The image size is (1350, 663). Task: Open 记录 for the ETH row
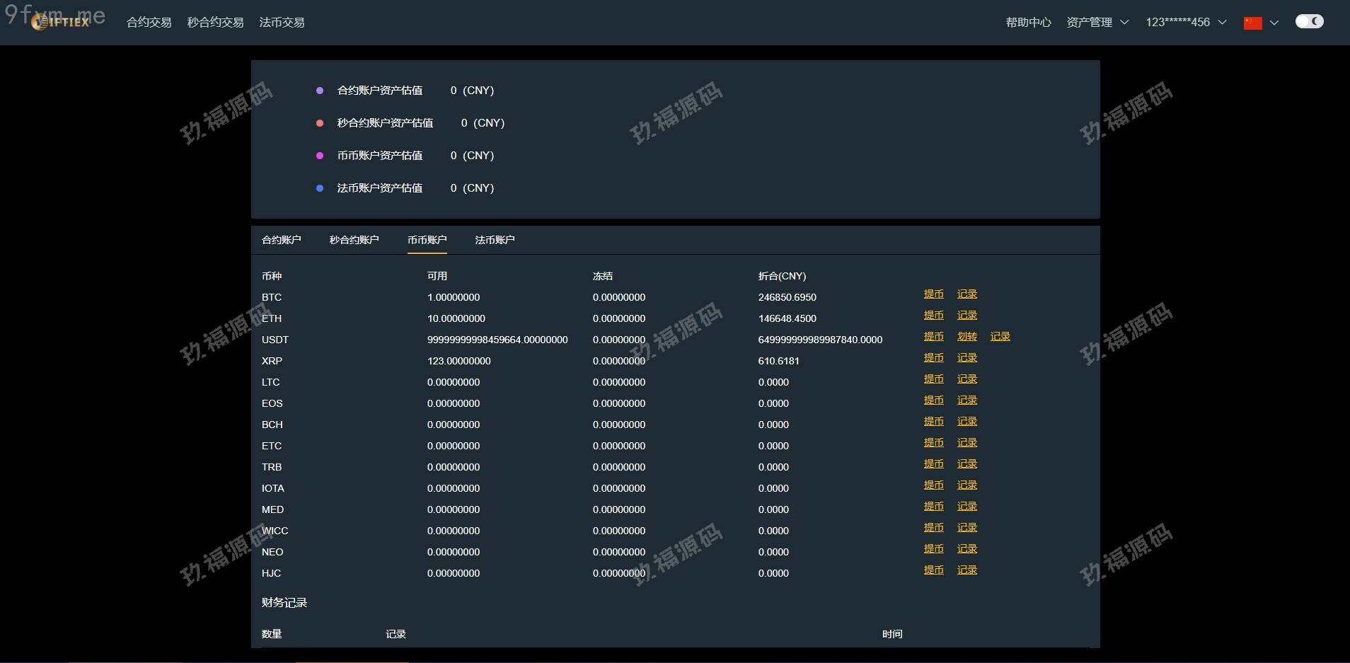point(967,316)
